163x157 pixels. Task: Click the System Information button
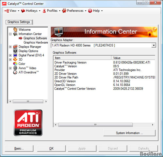click(129, 133)
